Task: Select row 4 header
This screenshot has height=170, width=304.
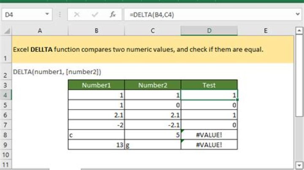Action: pos(6,95)
